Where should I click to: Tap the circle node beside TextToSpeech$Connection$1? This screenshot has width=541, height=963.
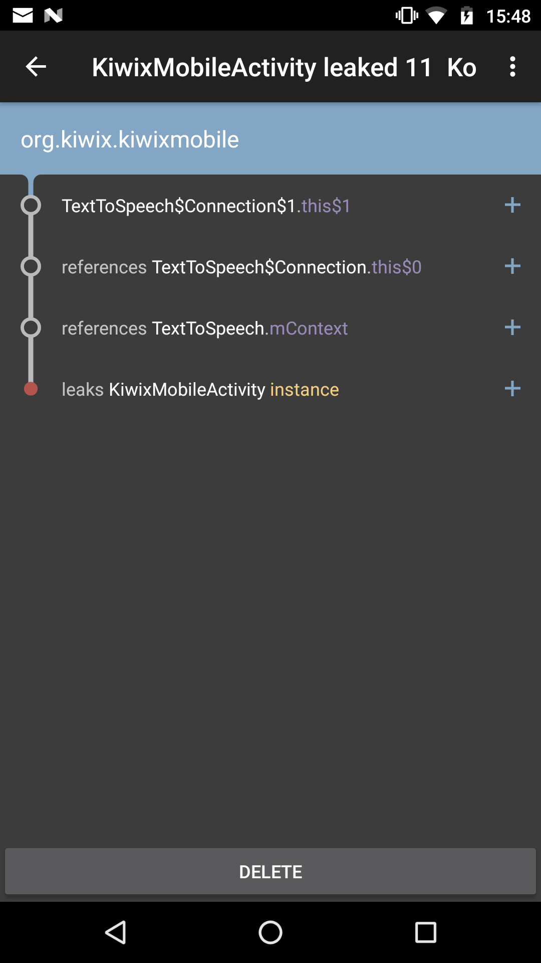31,205
